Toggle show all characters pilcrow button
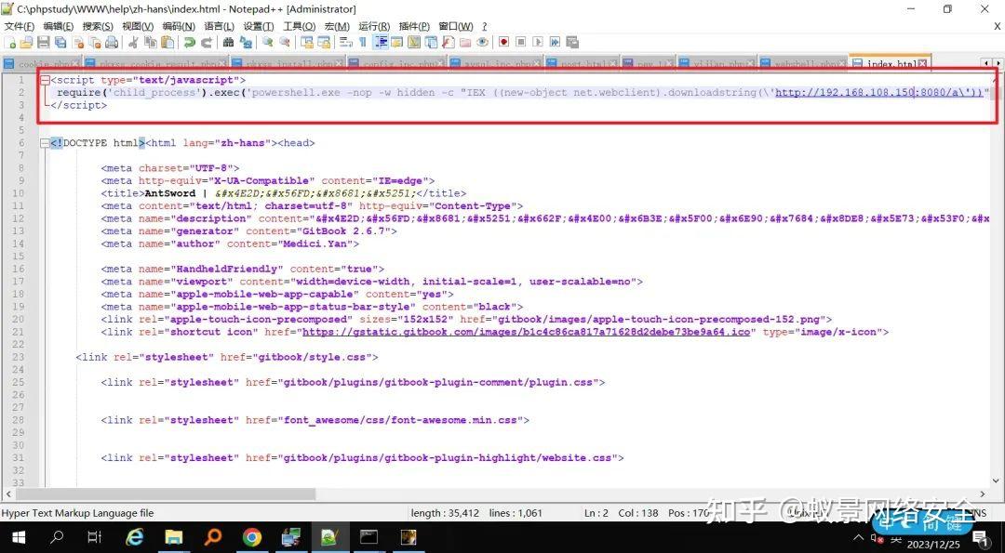Screen dimensions: 1005x553 click(x=363, y=42)
